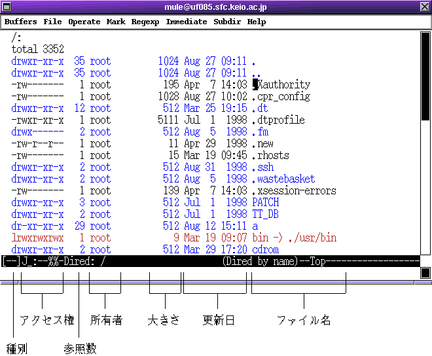
Task: Open the Mark menu
Action: [116, 22]
